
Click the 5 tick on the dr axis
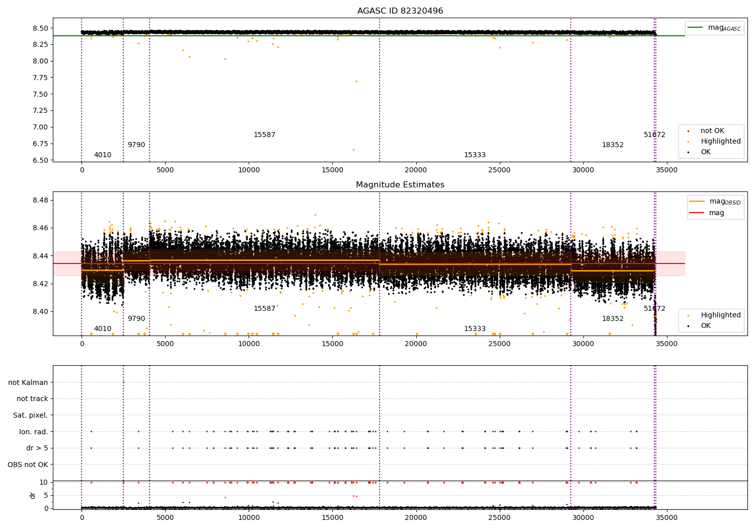[x=46, y=495]
